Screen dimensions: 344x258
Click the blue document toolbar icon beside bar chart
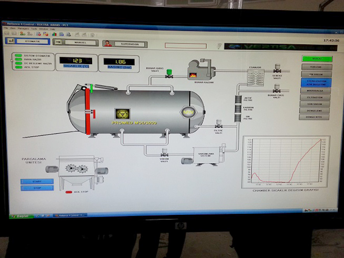(x=61, y=34)
